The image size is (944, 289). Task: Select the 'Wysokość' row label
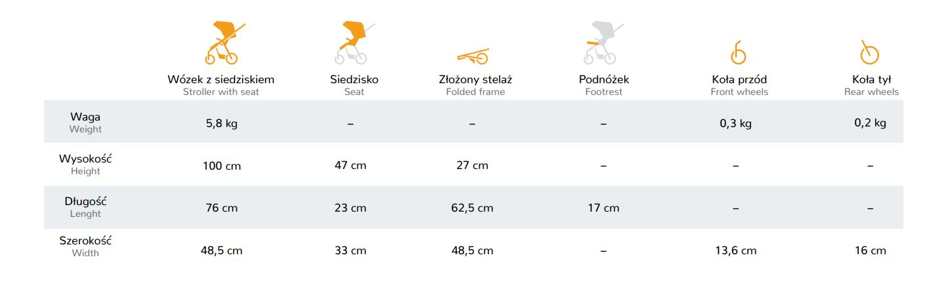tap(85, 159)
